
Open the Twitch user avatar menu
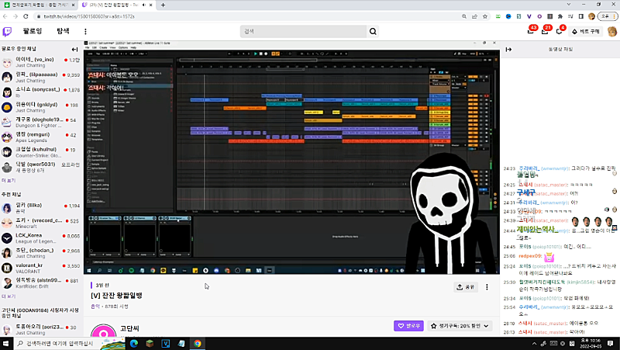click(611, 32)
